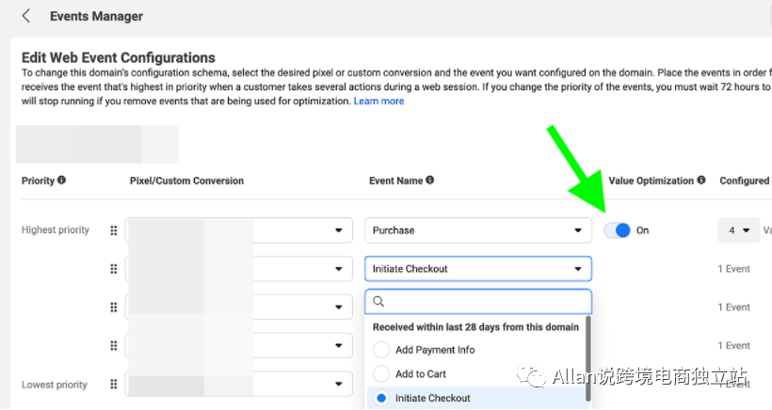The height and width of the screenshot is (410, 772).
Task: Open the pixel dropdown on the highest priority row
Action: point(337,230)
